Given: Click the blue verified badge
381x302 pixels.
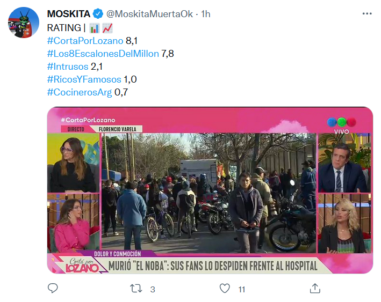Looking at the screenshot, I should pyautogui.click(x=98, y=14).
